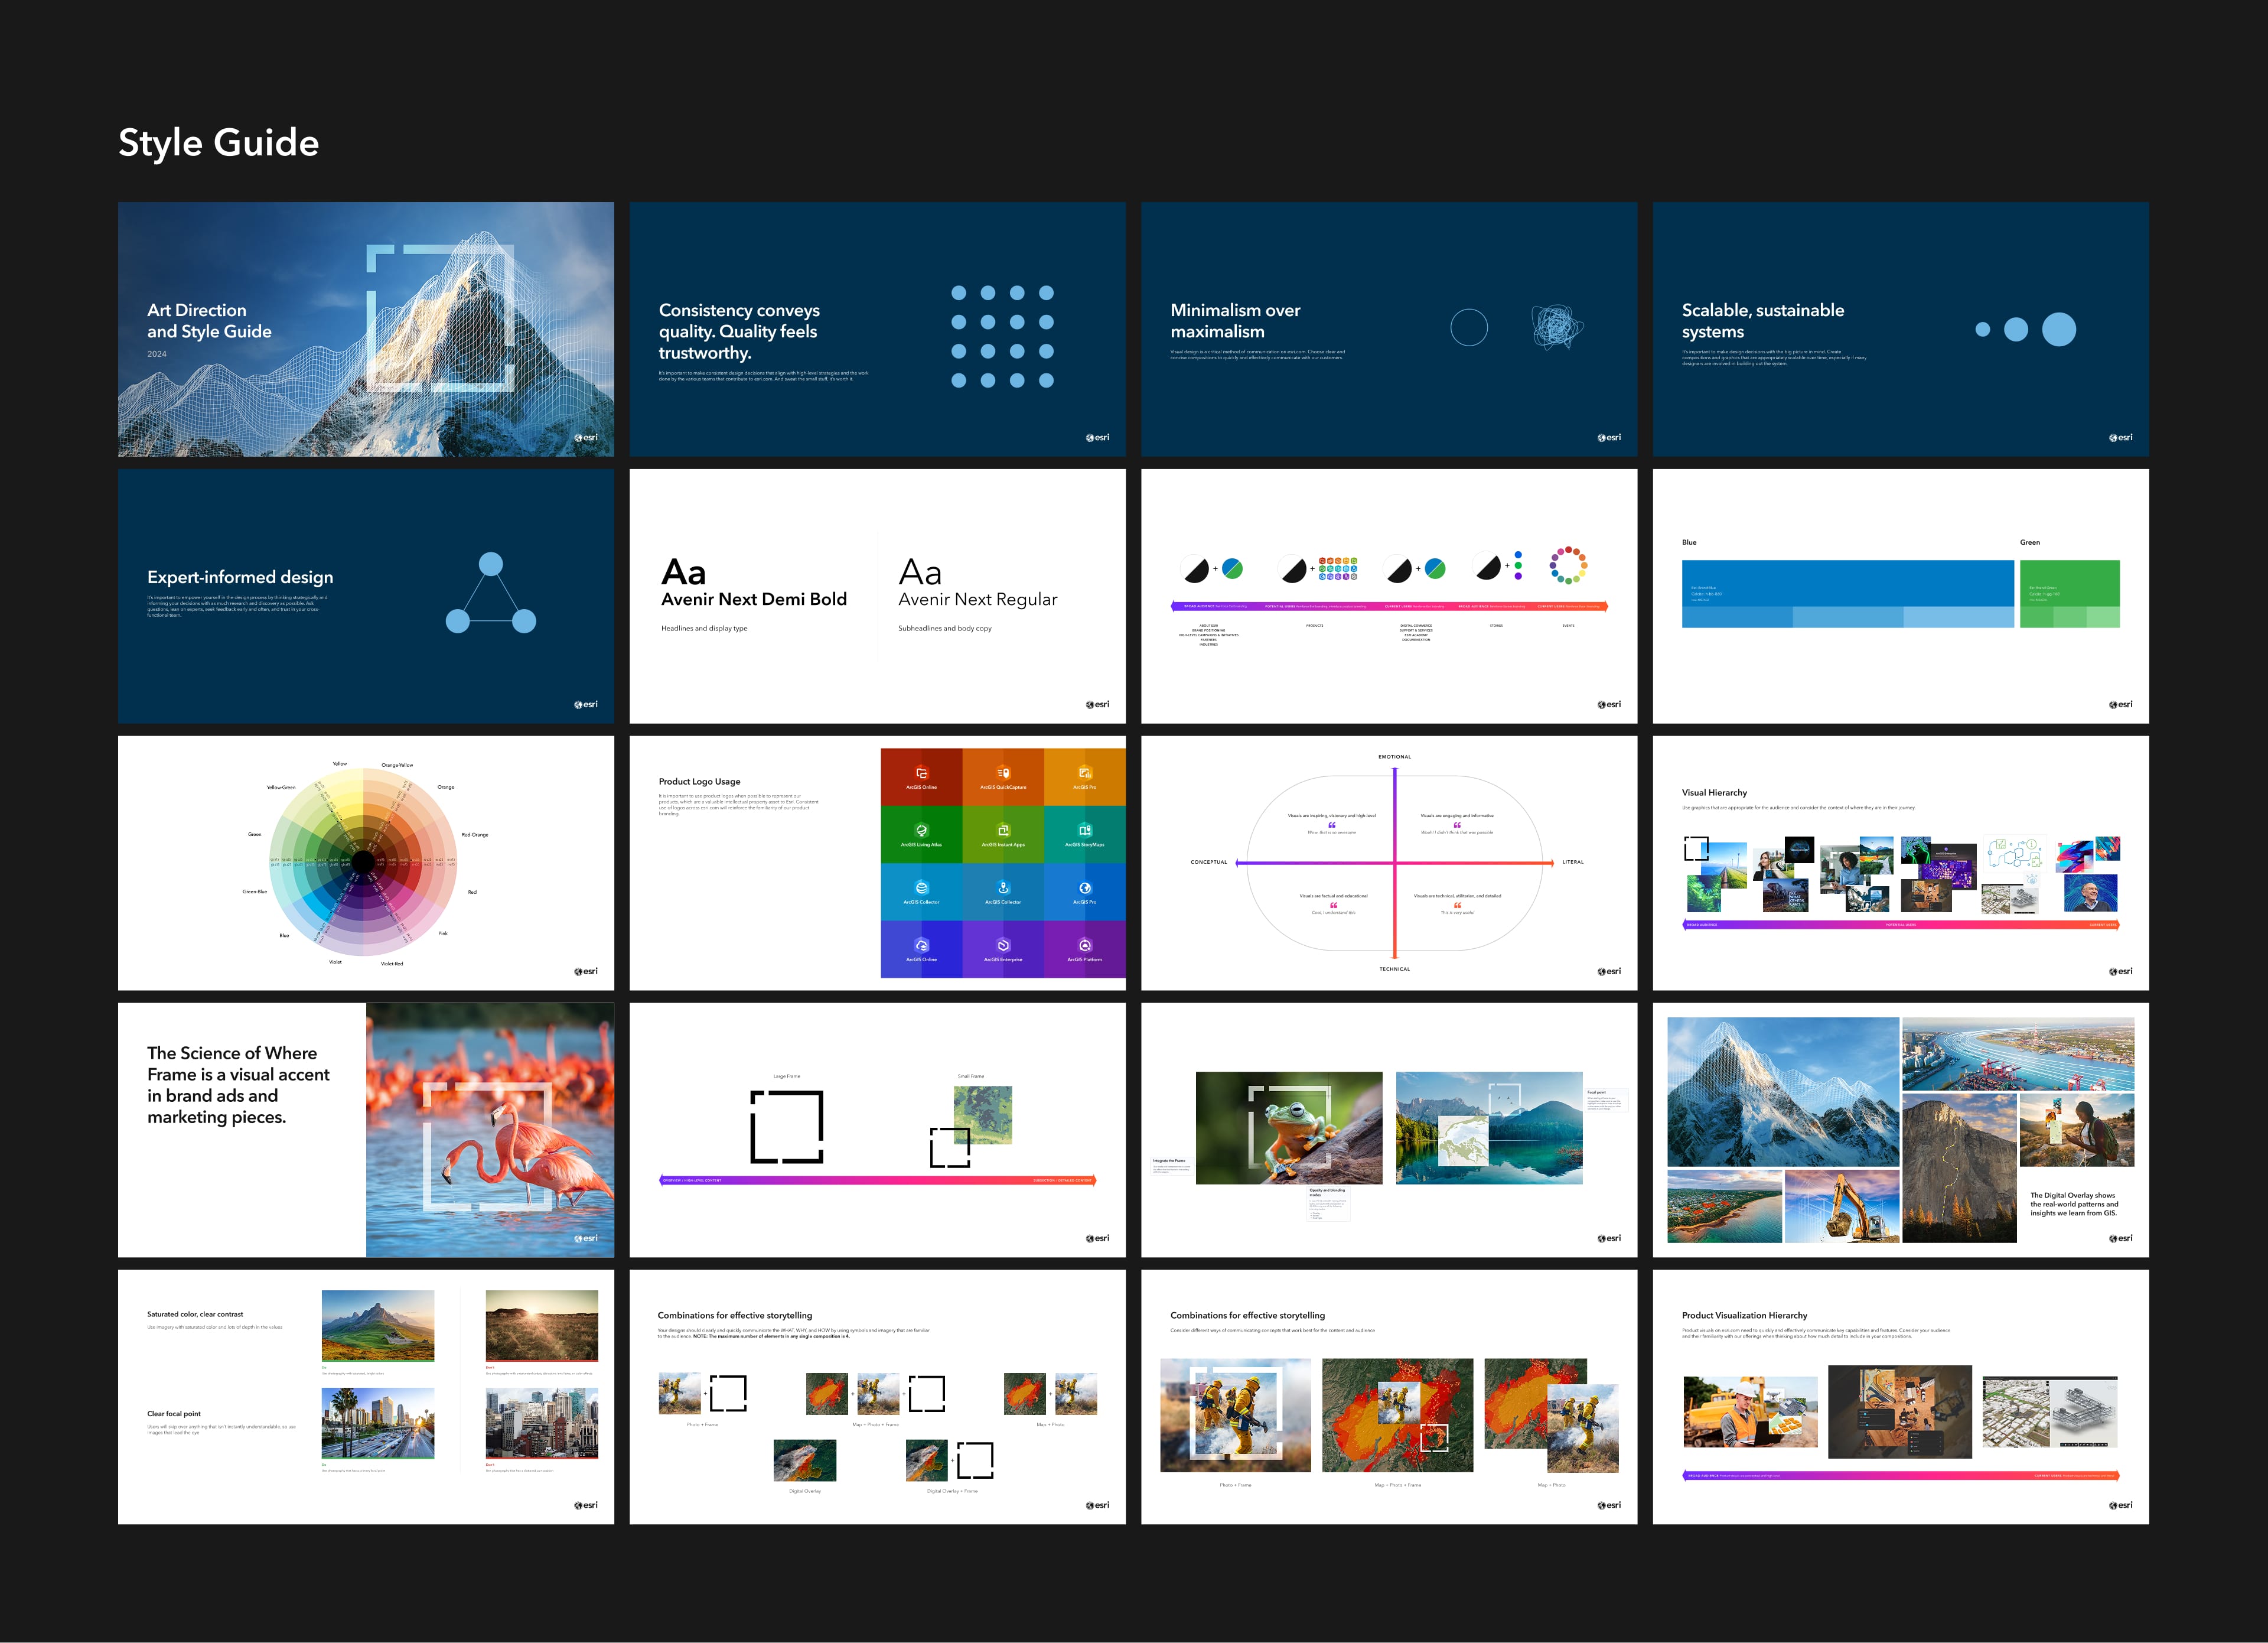Click the Avenir Next Demi Bold heading
The height and width of the screenshot is (1643, 2268).
[x=753, y=599]
